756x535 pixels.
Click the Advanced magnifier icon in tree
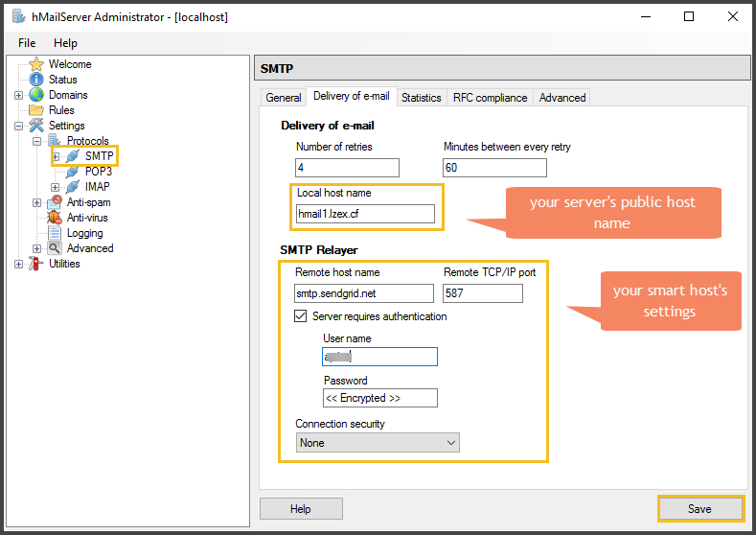point(55,248)
